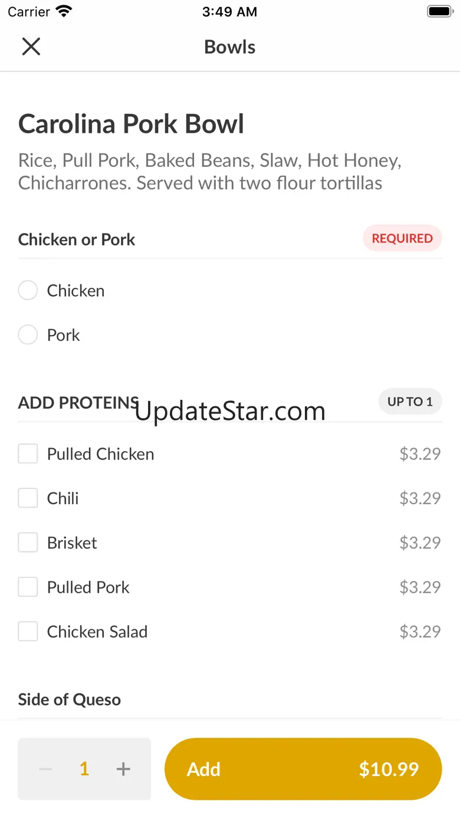Decrease quantity with the minus icon
Screen dimensions: 460x818
[x=45, y=769]
